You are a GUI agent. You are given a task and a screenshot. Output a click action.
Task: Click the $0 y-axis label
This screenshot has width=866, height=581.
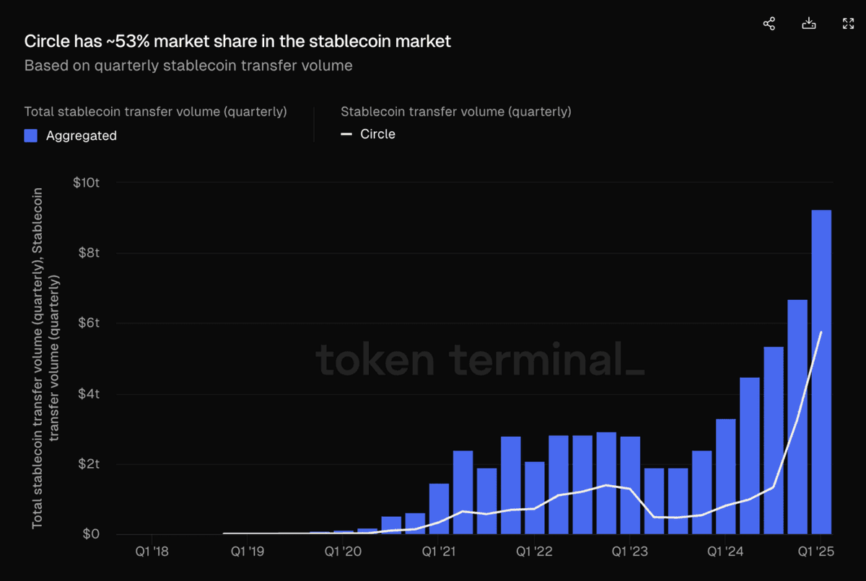point(91,535)
